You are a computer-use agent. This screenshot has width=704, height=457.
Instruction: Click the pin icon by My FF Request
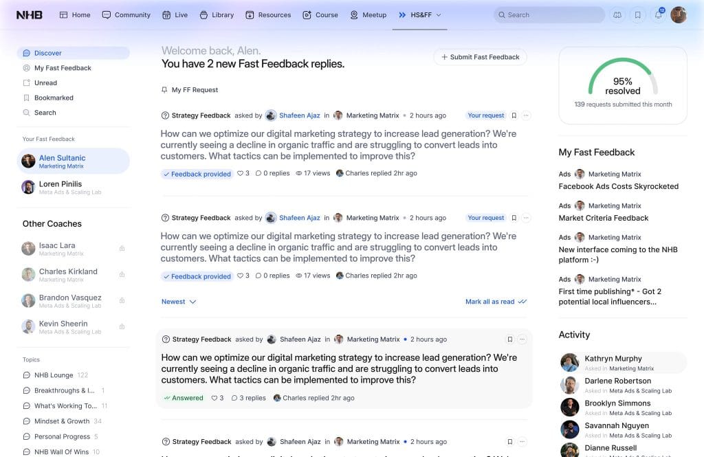(164, 90)
